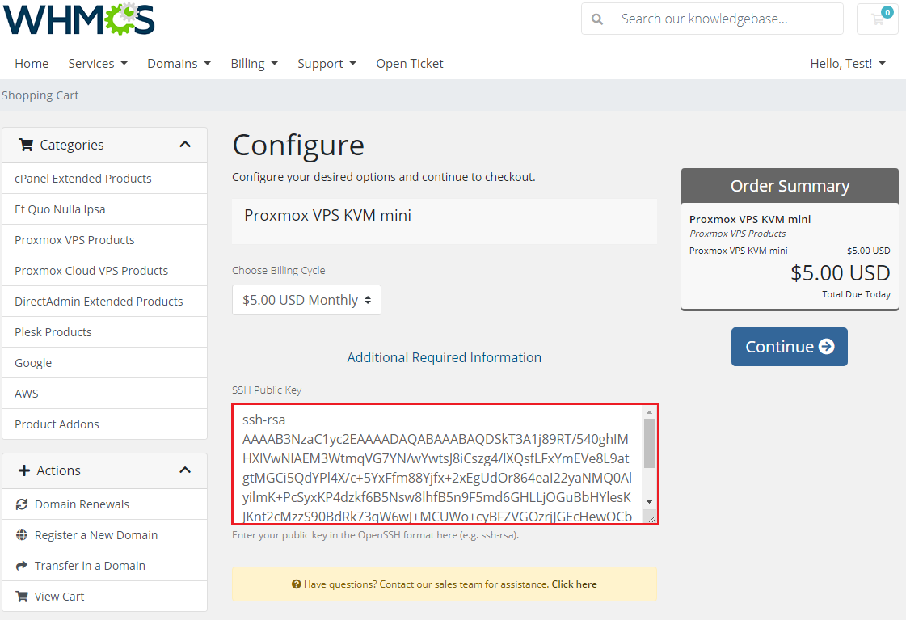Click the search magnifier icon
This screenshot has height=620, width=906.
pyautogui.click(x=597, y=19)
